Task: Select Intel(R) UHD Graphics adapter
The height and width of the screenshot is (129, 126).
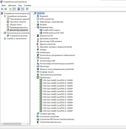Action: [x=52, y=30]
